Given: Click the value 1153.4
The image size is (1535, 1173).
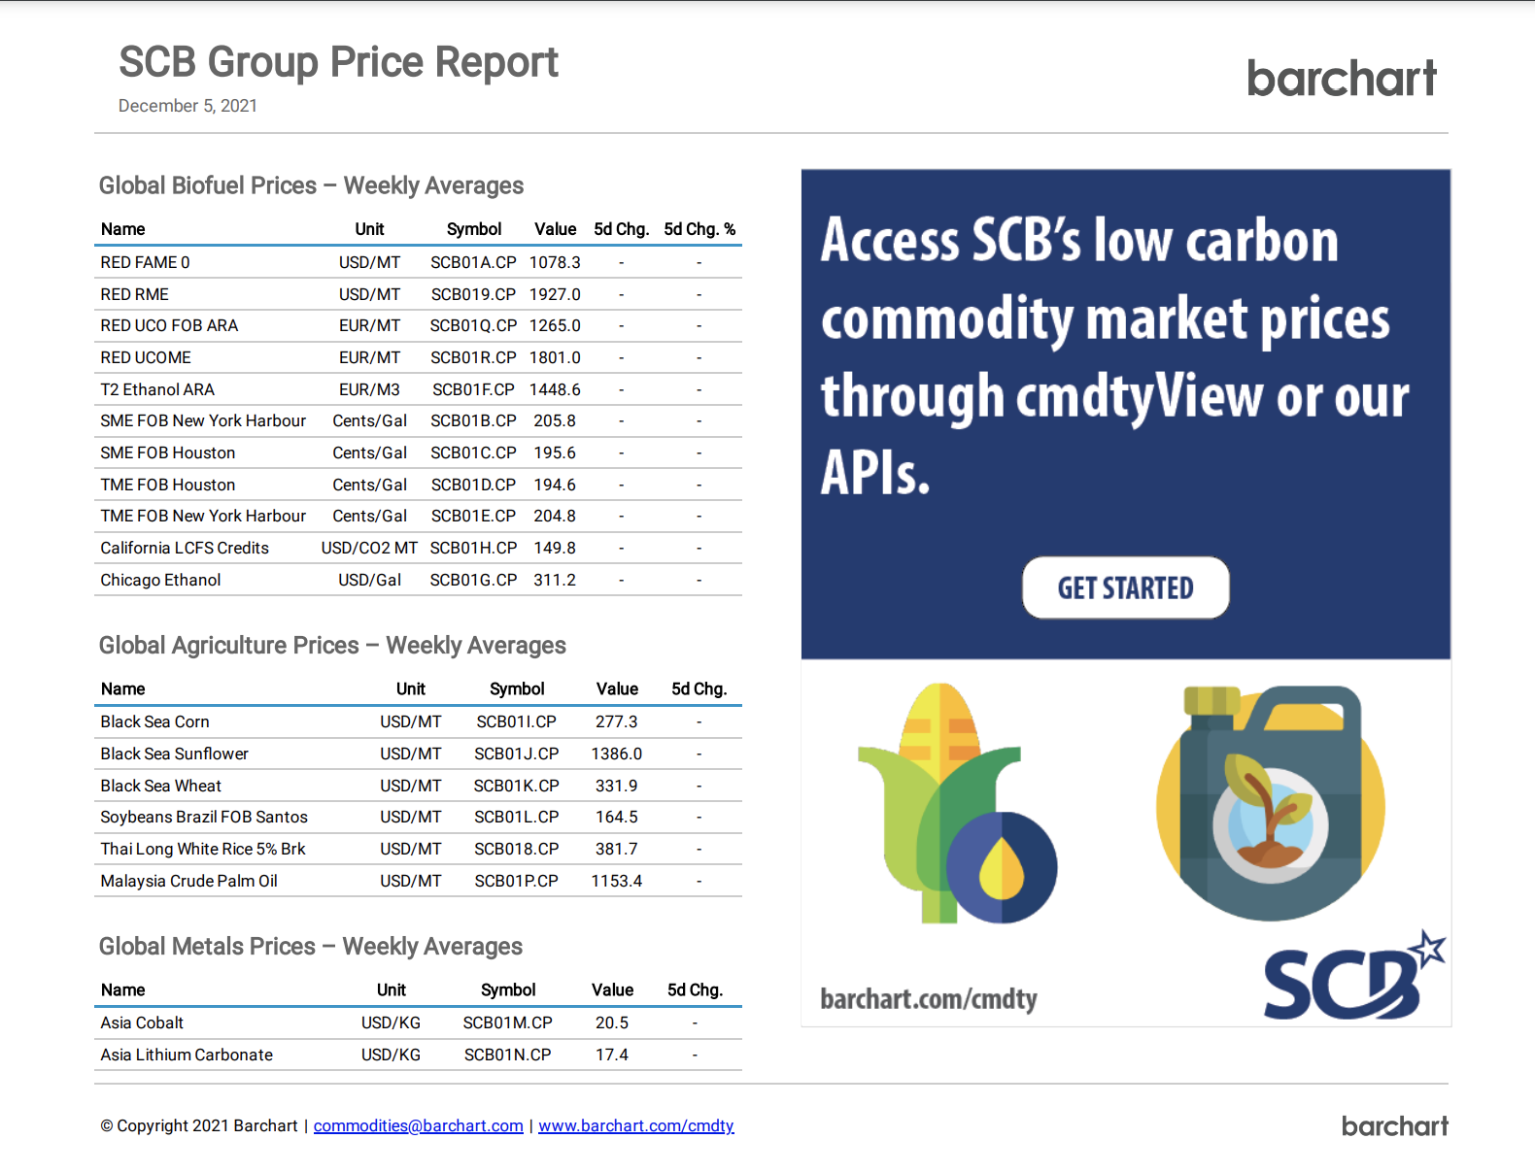Looking at the screenshot, I should [x=617, y=881].
